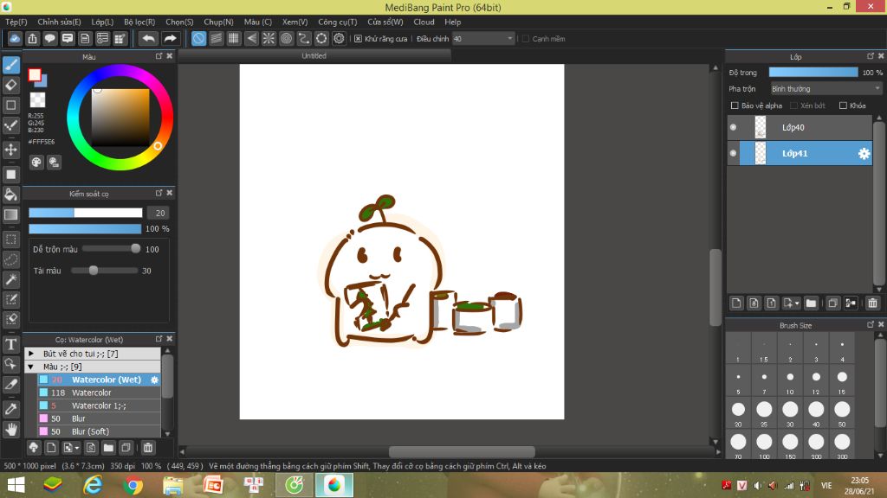Image resolution: width=887 pixels, height=498 pixels.
Task: Delete the selected brush with trash icon
Action: click(147, 448)
